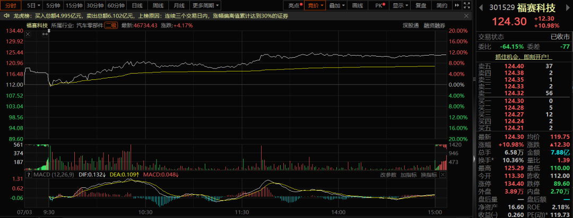Click the 已收市 trading status
Viewport: 573px width, 218px height.
pyautogui.click(x=560, y=37)
